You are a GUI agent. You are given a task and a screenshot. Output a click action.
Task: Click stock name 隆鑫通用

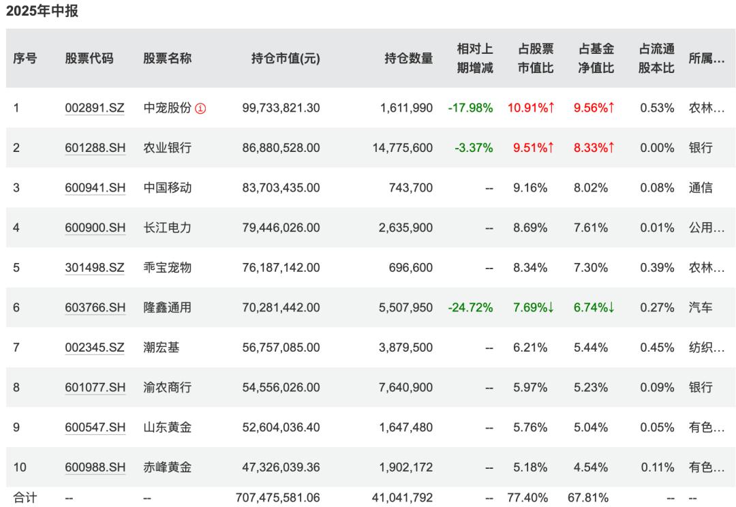(x=168, y=307)
